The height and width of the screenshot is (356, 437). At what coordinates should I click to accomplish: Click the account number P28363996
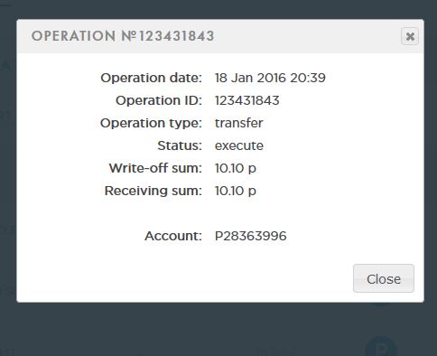[251, 236]
